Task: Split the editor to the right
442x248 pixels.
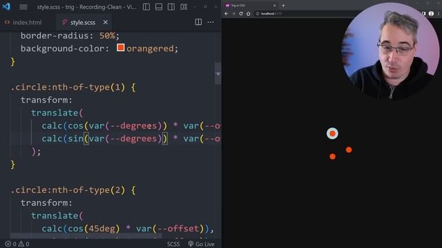Action: pyautogui.click(x=198, y=22)
